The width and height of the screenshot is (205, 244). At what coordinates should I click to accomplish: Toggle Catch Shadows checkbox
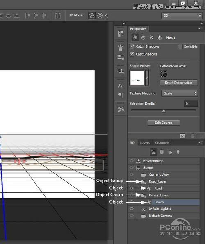tap(132, 46)
